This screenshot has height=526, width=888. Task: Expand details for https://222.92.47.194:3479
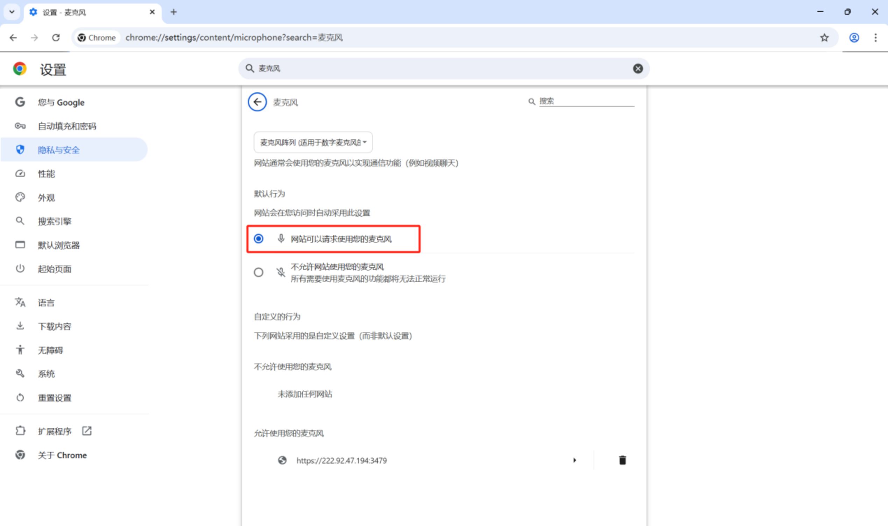pos(574,460)
